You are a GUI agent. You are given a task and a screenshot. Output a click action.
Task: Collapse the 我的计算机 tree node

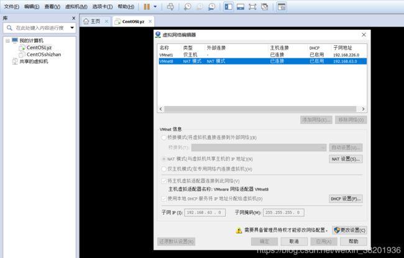(x=7, y=40)
